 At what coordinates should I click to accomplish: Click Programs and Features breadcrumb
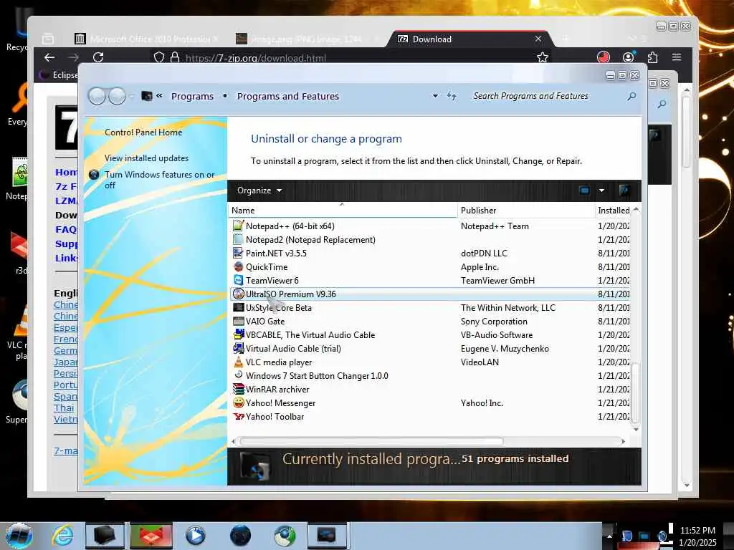(x=288, y=96)
